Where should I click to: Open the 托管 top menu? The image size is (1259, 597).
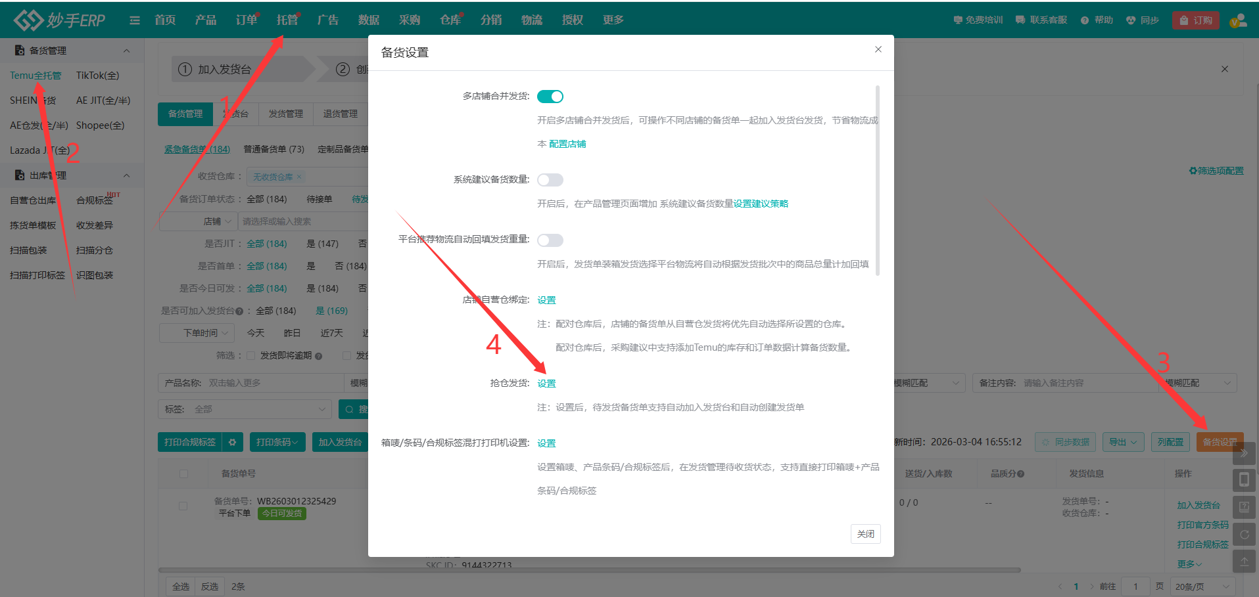point(287,20)
